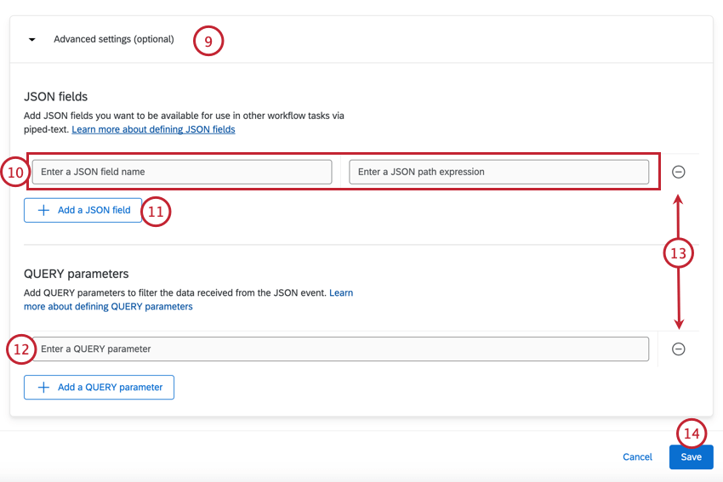Remove the JSON field row

[679, 172]
